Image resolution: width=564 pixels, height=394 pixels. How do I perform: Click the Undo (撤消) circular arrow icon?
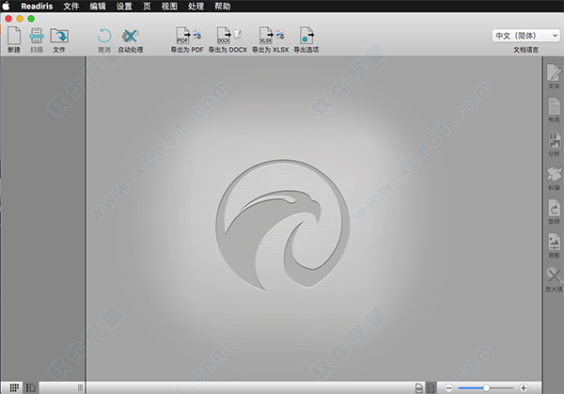tap(104, 36)
